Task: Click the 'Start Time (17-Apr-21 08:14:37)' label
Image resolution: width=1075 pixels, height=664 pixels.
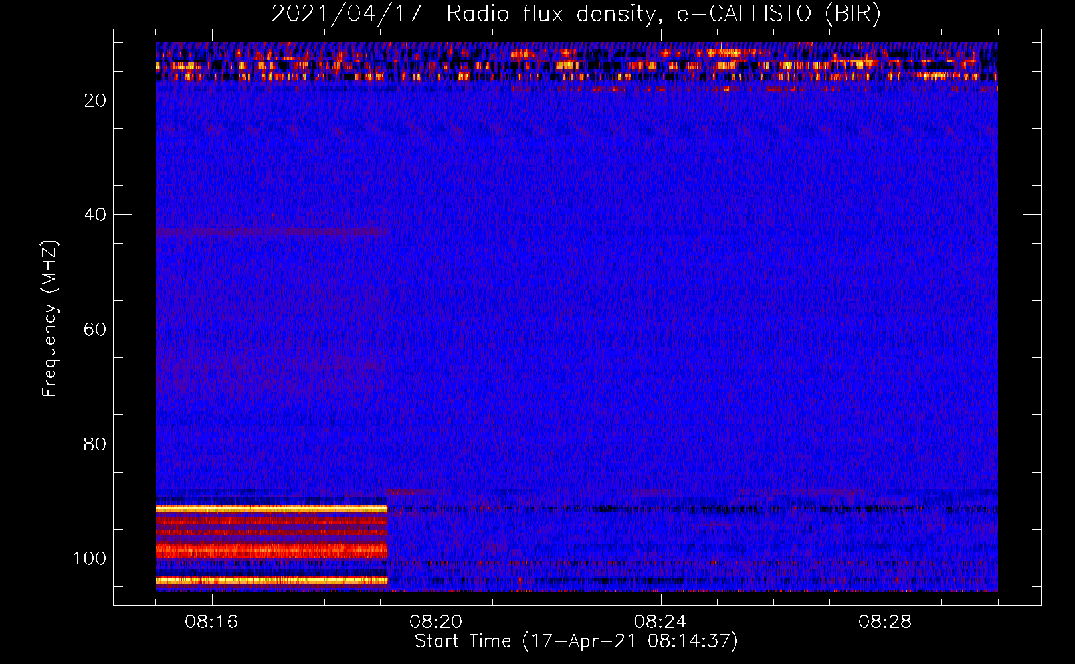Action: [576, 641]
